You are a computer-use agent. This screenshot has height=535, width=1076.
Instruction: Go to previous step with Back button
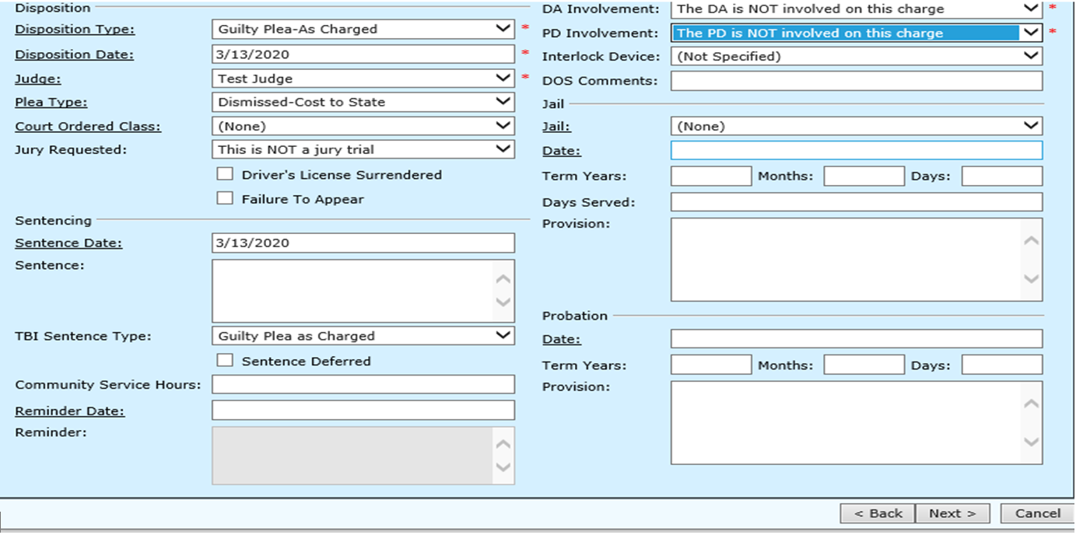(x=878, y=513)
